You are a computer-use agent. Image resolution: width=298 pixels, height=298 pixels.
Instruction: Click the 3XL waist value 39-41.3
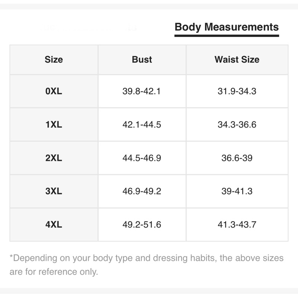tap(237, 191)
